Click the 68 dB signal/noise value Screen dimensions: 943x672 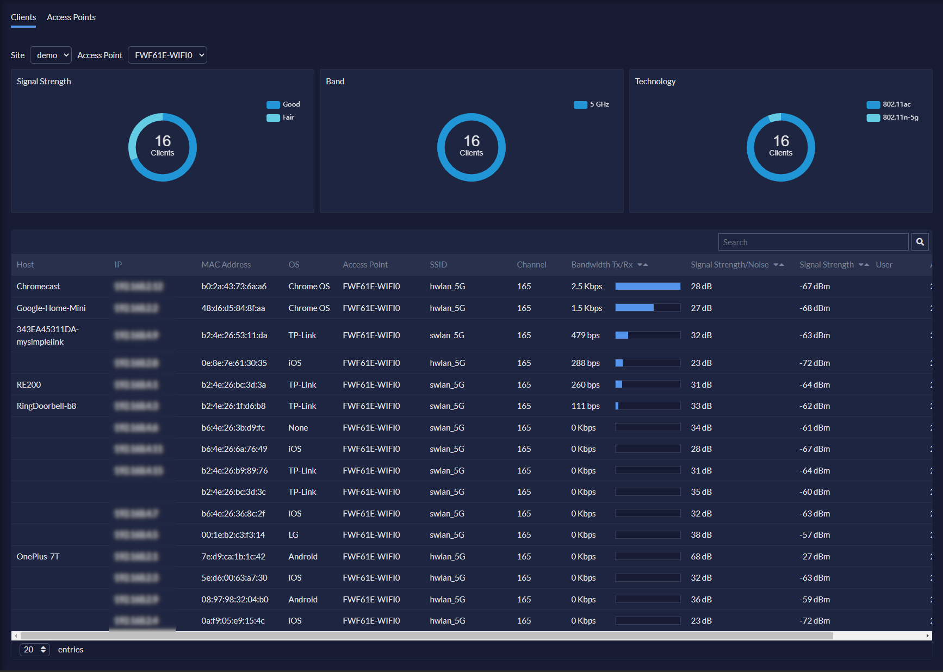701,557
